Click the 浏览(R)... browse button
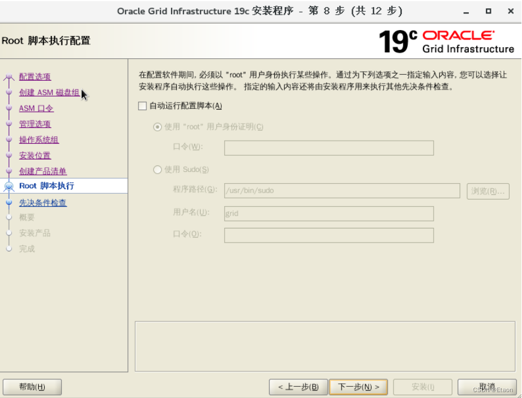This screenshot has height=398, width=522. (x=488, y=191)
